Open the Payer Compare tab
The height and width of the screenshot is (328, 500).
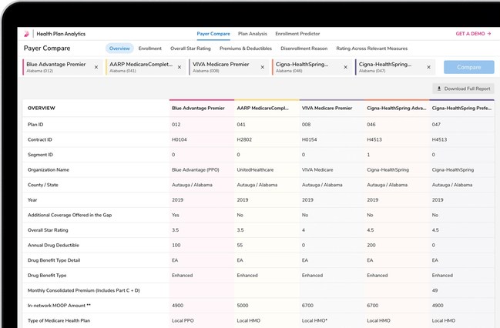pos(213,33)
